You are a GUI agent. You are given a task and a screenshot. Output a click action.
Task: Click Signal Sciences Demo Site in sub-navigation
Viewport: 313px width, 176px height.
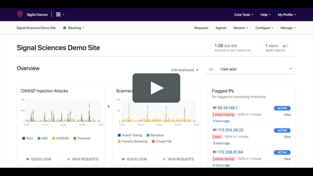point(36,28)
